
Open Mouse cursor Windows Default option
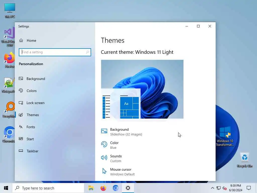coord(118,172)
